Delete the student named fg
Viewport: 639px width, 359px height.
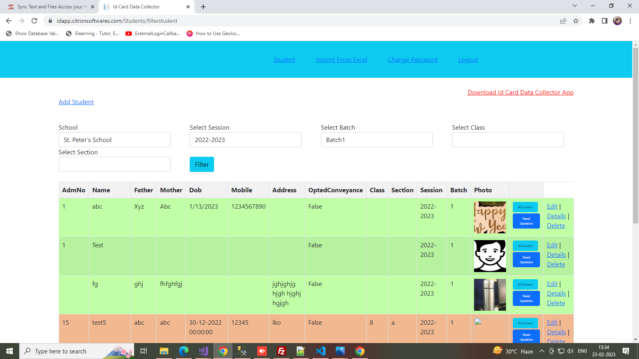pyautogui.click(x=556, y=303)
